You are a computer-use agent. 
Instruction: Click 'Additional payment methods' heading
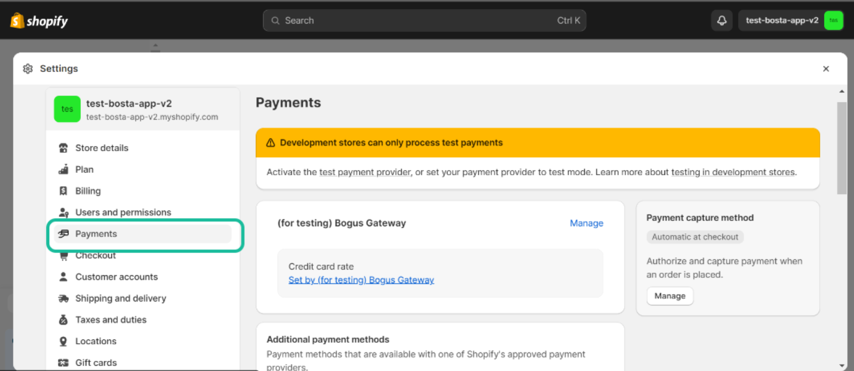(328, 339)
